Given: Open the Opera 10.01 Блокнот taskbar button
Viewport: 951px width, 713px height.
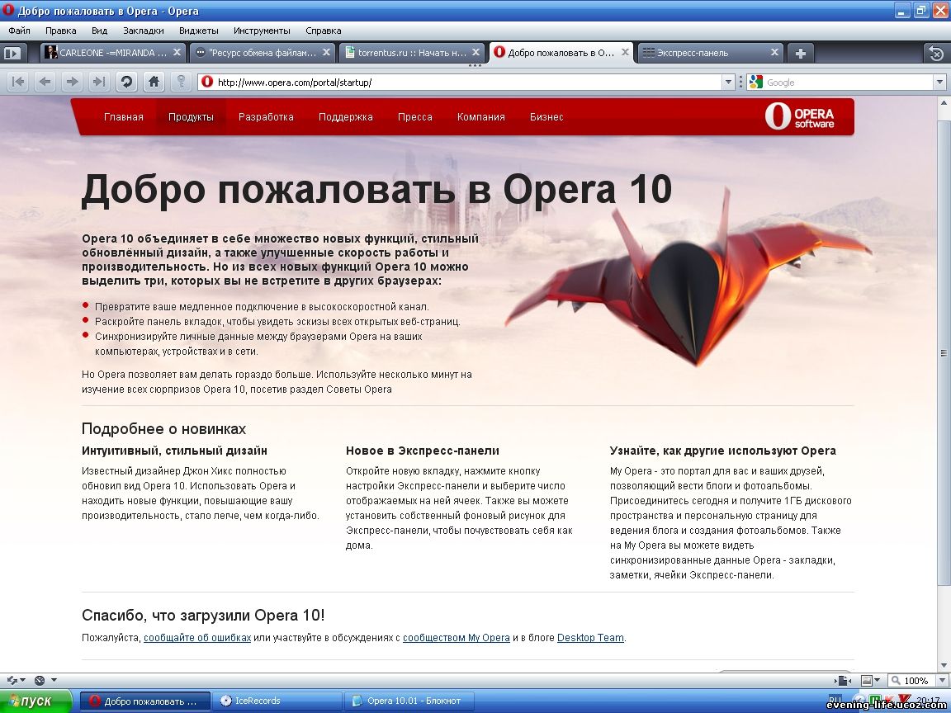Looking at the screenshot, I should pyautogui.click(x=409, y=701).
